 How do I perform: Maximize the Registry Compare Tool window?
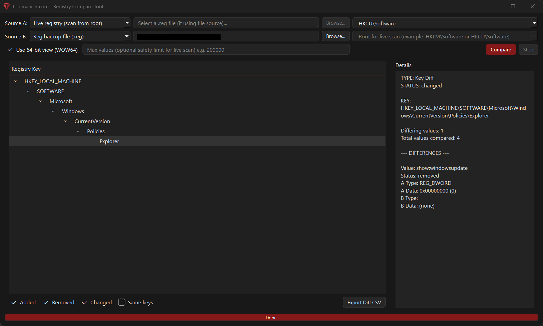(513, 6)
